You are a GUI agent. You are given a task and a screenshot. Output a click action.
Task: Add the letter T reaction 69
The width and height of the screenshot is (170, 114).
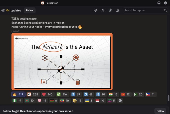(76, 94)
